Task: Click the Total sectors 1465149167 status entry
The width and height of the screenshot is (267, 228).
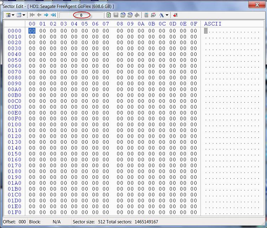Action: (x=132, y=222)
